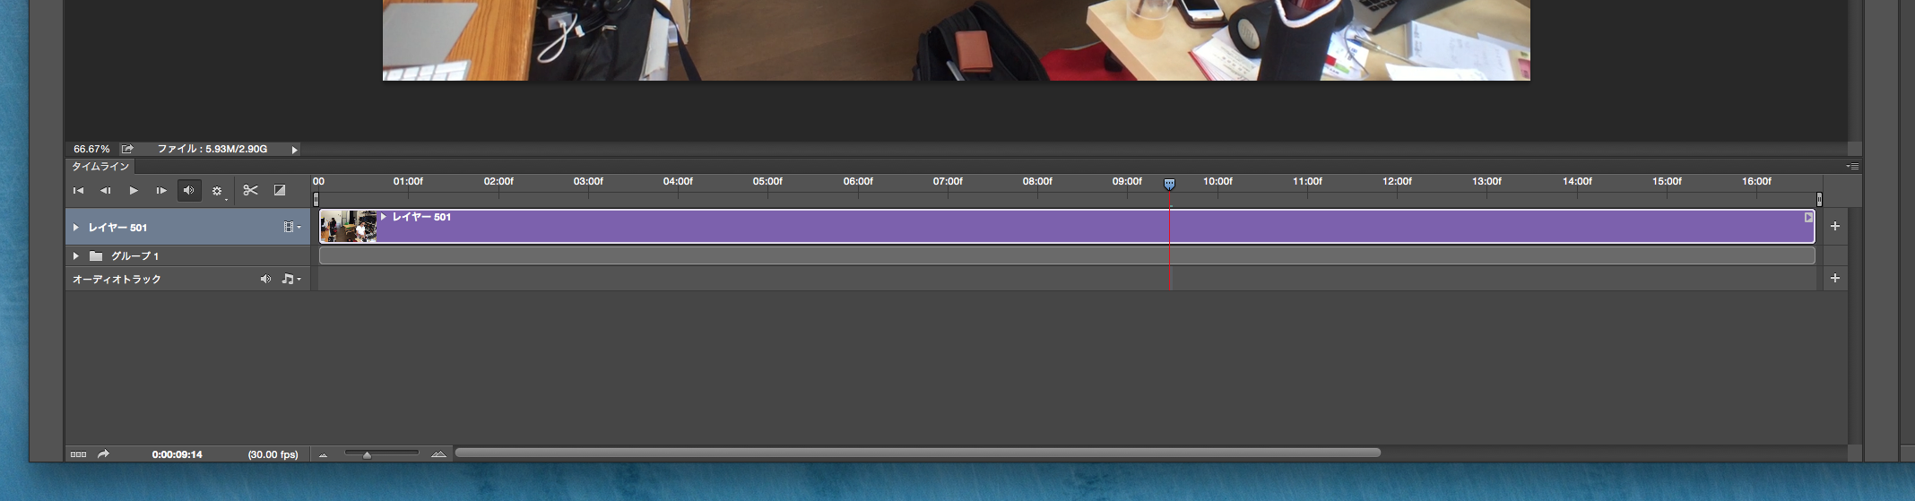This screenshot has height=501, width=1915.
Task: Open the audio track music note menu
Action: pyautogui.click(x=290, y=280)
